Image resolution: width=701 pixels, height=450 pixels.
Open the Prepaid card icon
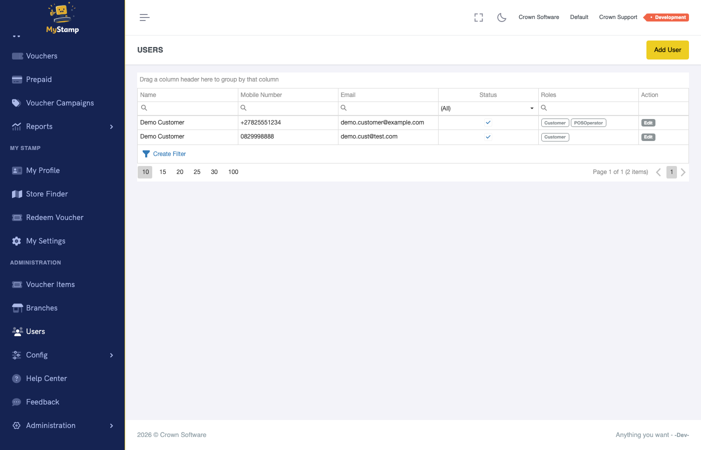click(17, 79)
